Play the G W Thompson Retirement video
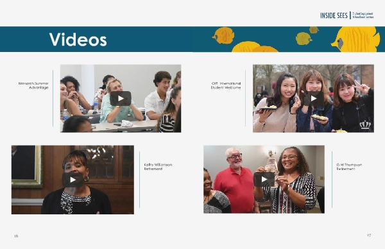 (264, 179)
